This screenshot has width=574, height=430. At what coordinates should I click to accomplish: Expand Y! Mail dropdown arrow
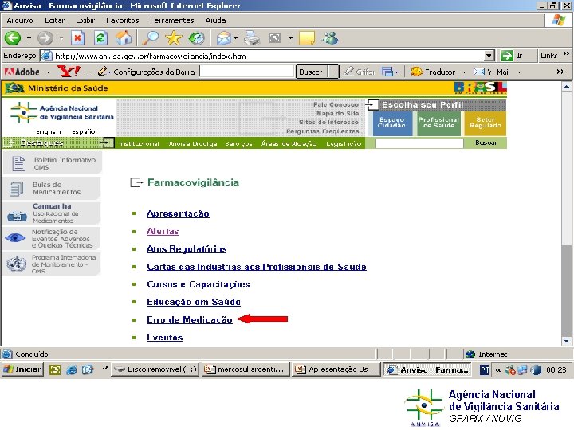(x=519, y=72)
